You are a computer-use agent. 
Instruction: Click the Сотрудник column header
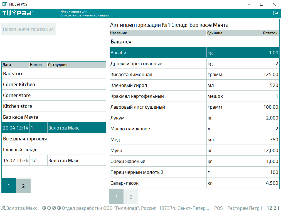tap(77, 65)
